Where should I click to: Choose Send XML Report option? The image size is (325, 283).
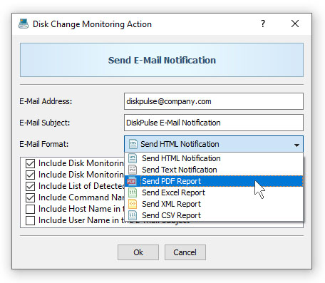[214, 204]
